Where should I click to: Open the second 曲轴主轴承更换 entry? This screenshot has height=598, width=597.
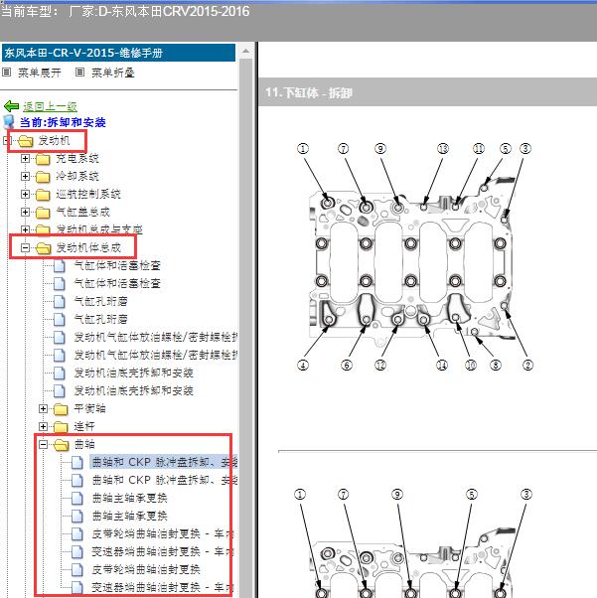click(x=130, y=516)
